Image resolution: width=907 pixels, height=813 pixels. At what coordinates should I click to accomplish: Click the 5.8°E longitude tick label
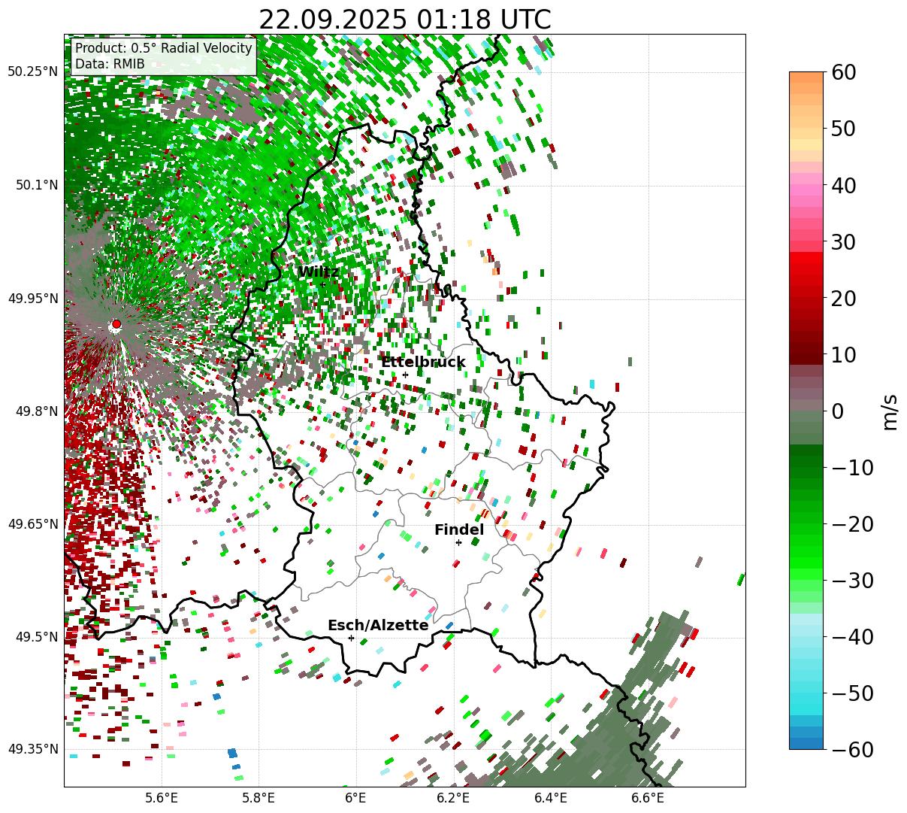pyautogui.click(x=259, y=799)
